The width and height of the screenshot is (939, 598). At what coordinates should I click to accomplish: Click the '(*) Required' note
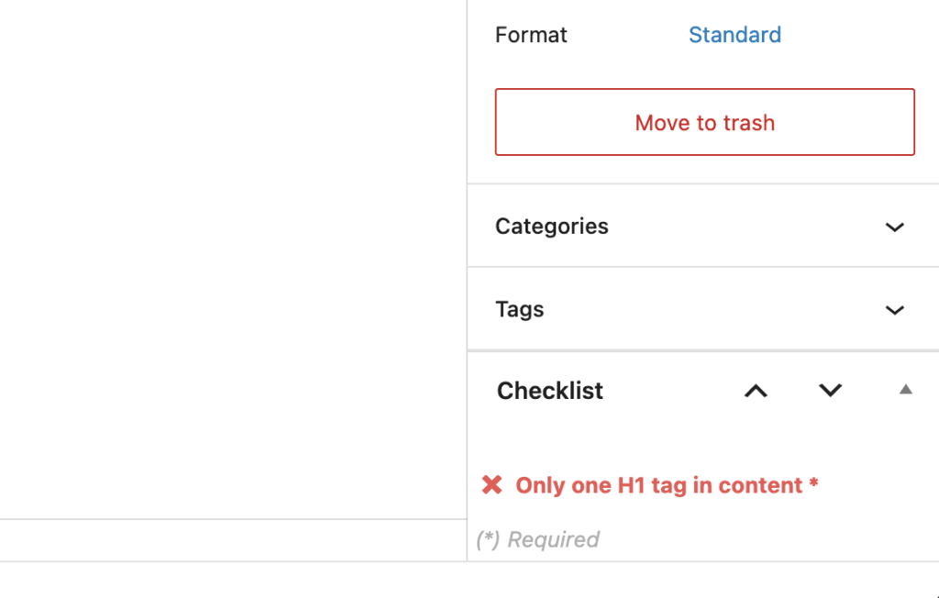(x=537, y=539)
